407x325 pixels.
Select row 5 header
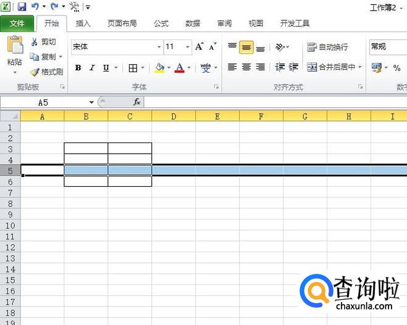click(10, 171)
